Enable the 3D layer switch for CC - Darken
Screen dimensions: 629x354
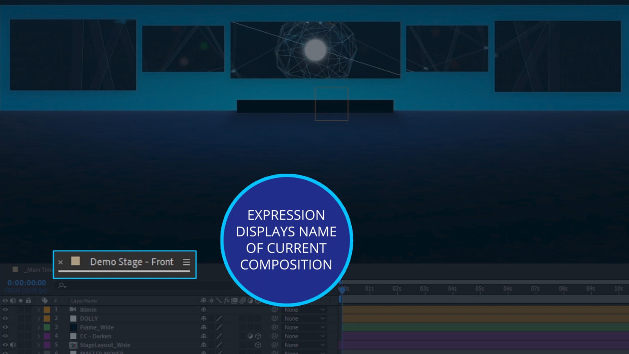point(259,336)
